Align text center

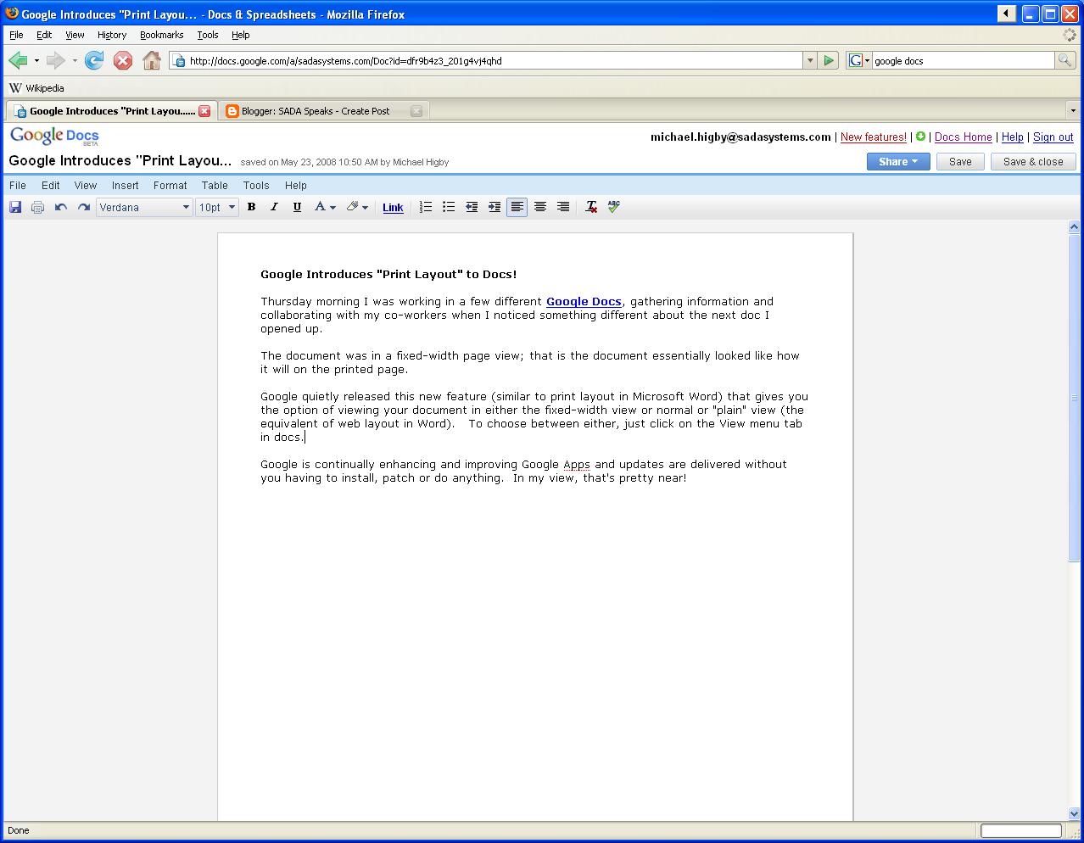540,207
